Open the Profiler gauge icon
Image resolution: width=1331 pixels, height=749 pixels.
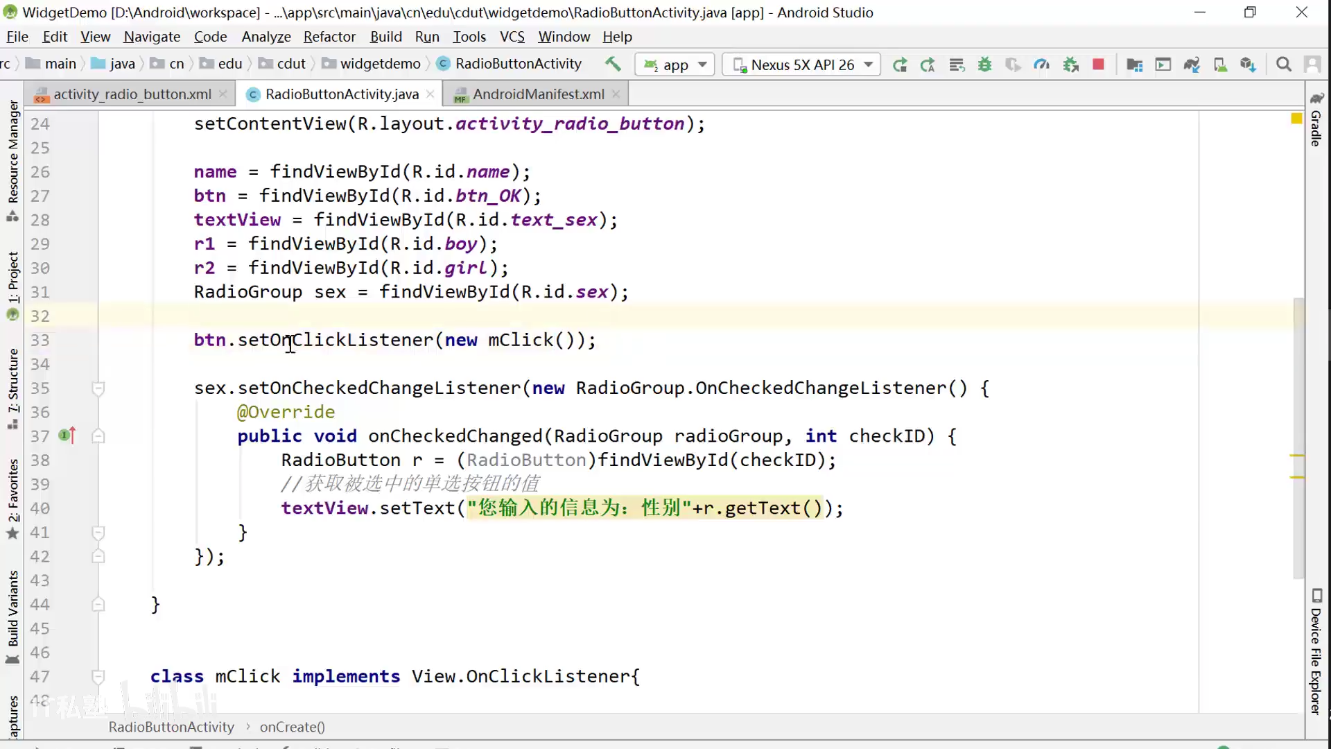pos(1041,64)
